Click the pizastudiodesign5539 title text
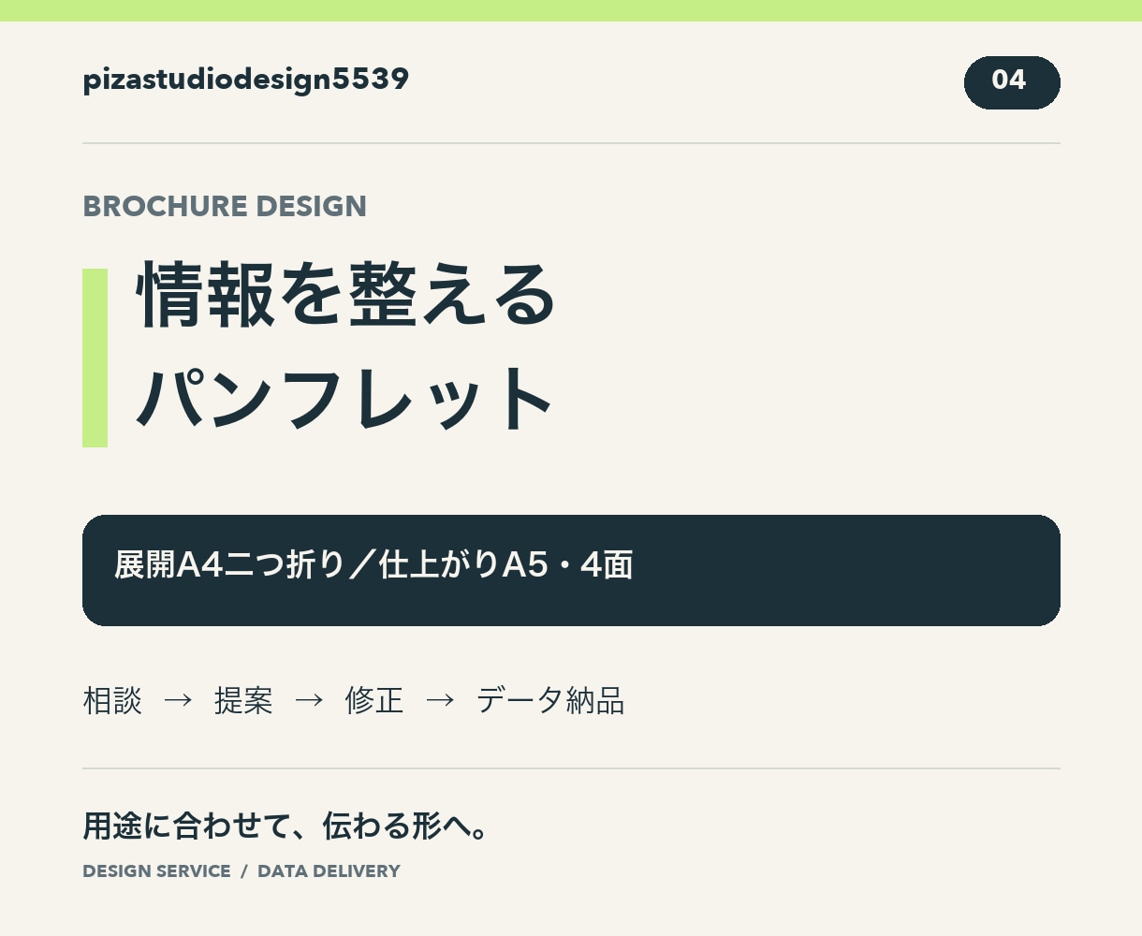Image resolution: width=1142 pixels, height=936 pixels. click(x=246, y=80)
